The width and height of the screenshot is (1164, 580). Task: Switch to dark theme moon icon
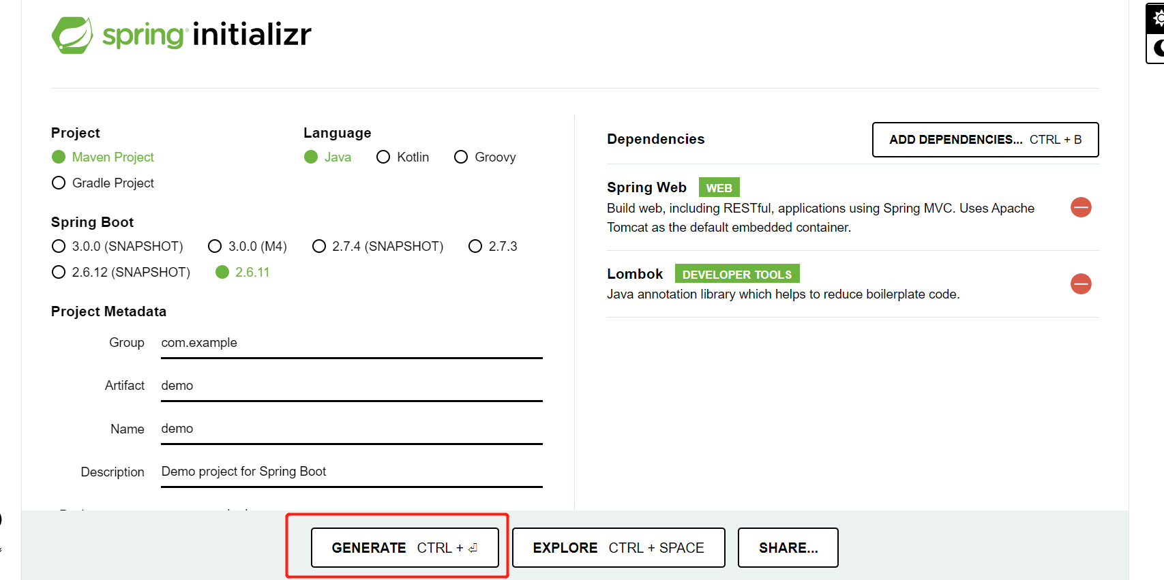1156,48
